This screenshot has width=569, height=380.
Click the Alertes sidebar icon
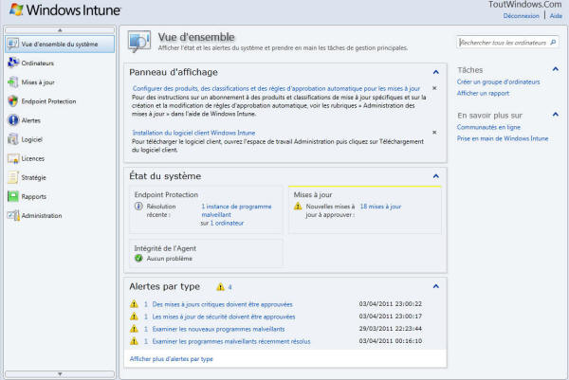click(13, 120)
